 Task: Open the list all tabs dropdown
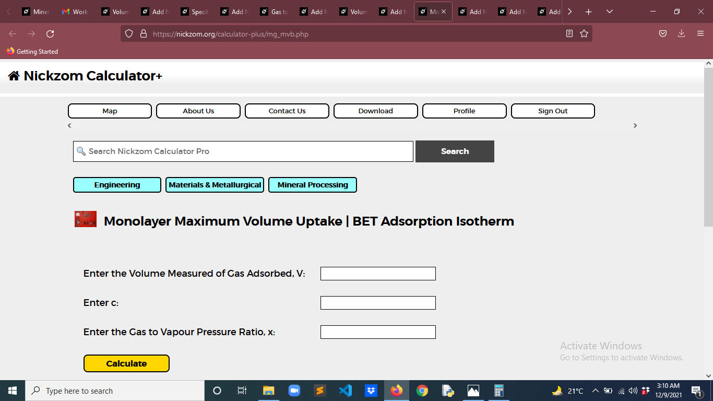tap(609, 11)
